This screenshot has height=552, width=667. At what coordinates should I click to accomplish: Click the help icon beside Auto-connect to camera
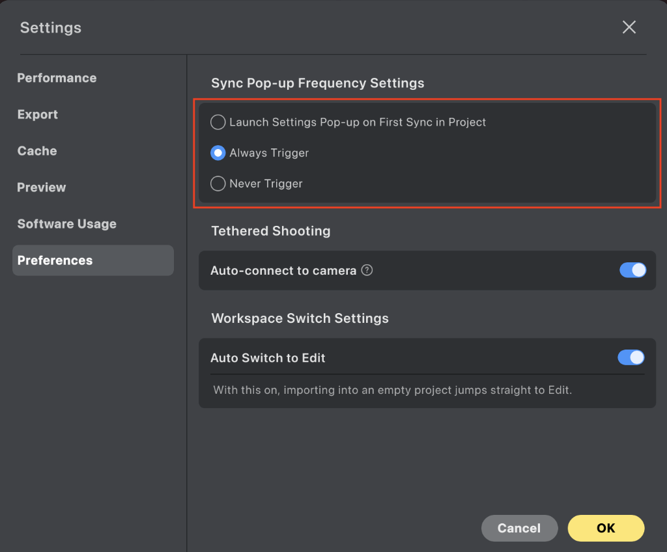(367, 269)
